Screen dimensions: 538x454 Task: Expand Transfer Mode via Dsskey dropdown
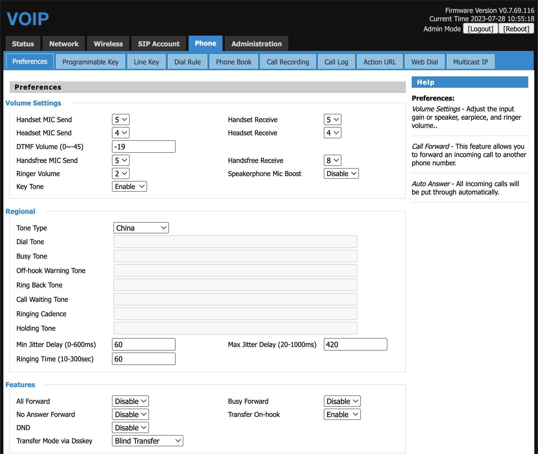click(x=147, y=441)
